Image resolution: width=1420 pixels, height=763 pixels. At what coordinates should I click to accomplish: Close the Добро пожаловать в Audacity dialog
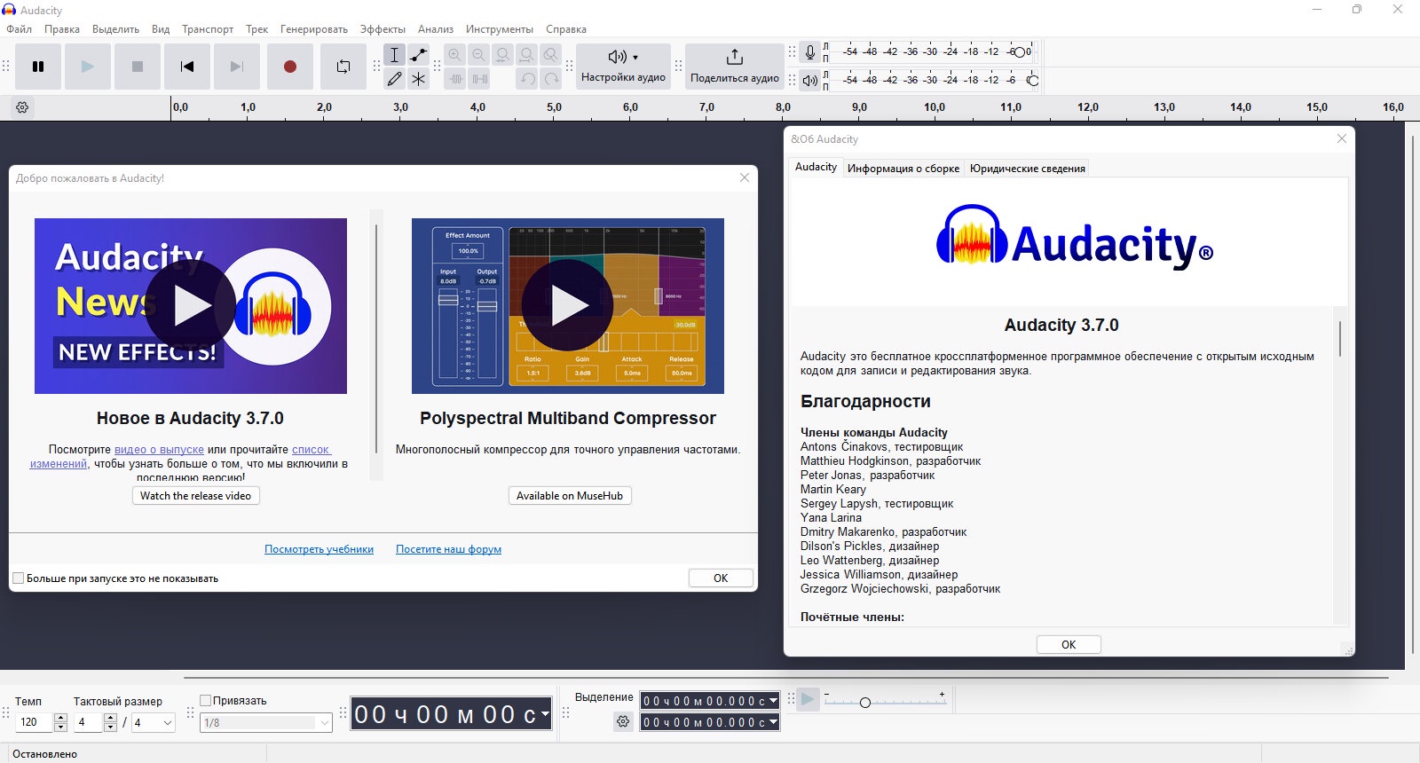click(745, 177)
